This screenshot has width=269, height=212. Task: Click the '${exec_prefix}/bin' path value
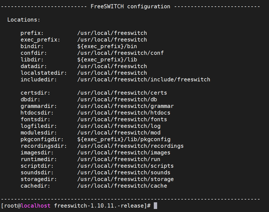[107, 46]
